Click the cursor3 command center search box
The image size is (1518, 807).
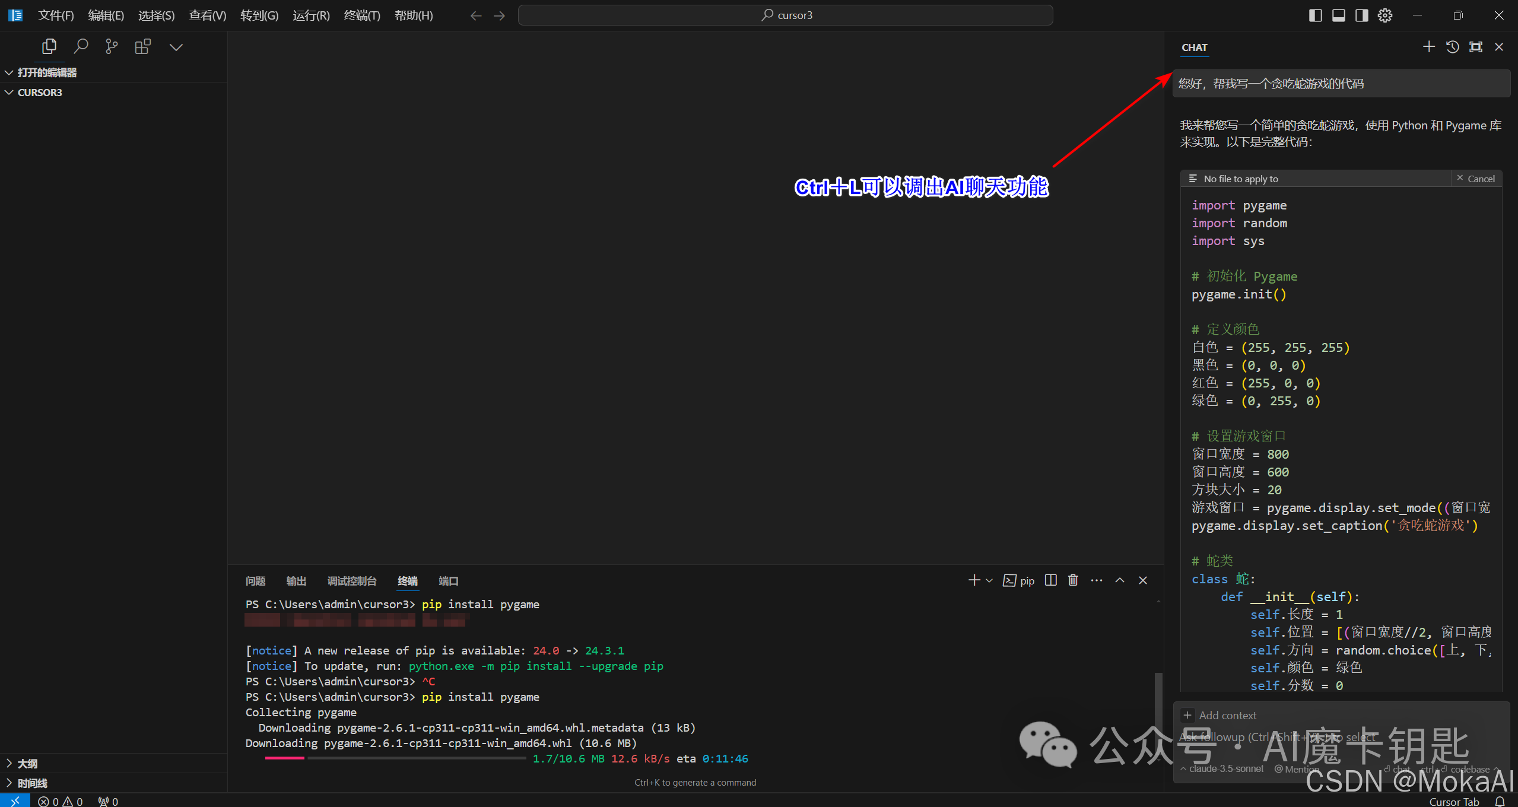tap(786, 15)
